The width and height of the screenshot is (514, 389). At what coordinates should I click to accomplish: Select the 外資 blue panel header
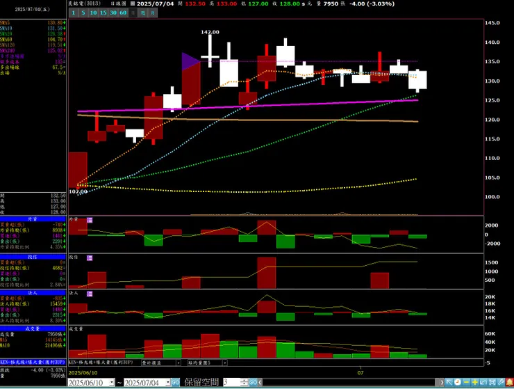[x=33, y=219]
